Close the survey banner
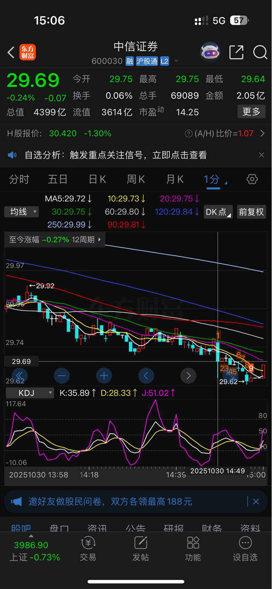272x589 pixels. point(256,501)
